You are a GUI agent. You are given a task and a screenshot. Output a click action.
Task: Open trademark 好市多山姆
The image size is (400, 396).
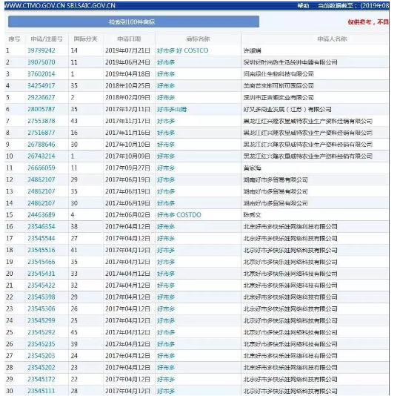tap(172, 109)
